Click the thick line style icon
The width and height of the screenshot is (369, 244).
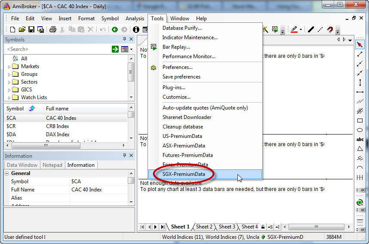click(x=311, y=29)
